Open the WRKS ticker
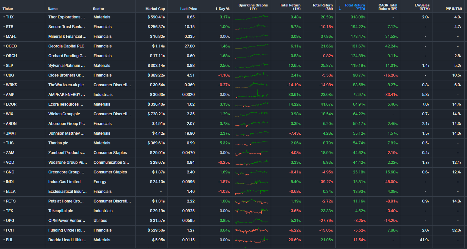Viewport: 467px width, 249px height. point(11,85)
